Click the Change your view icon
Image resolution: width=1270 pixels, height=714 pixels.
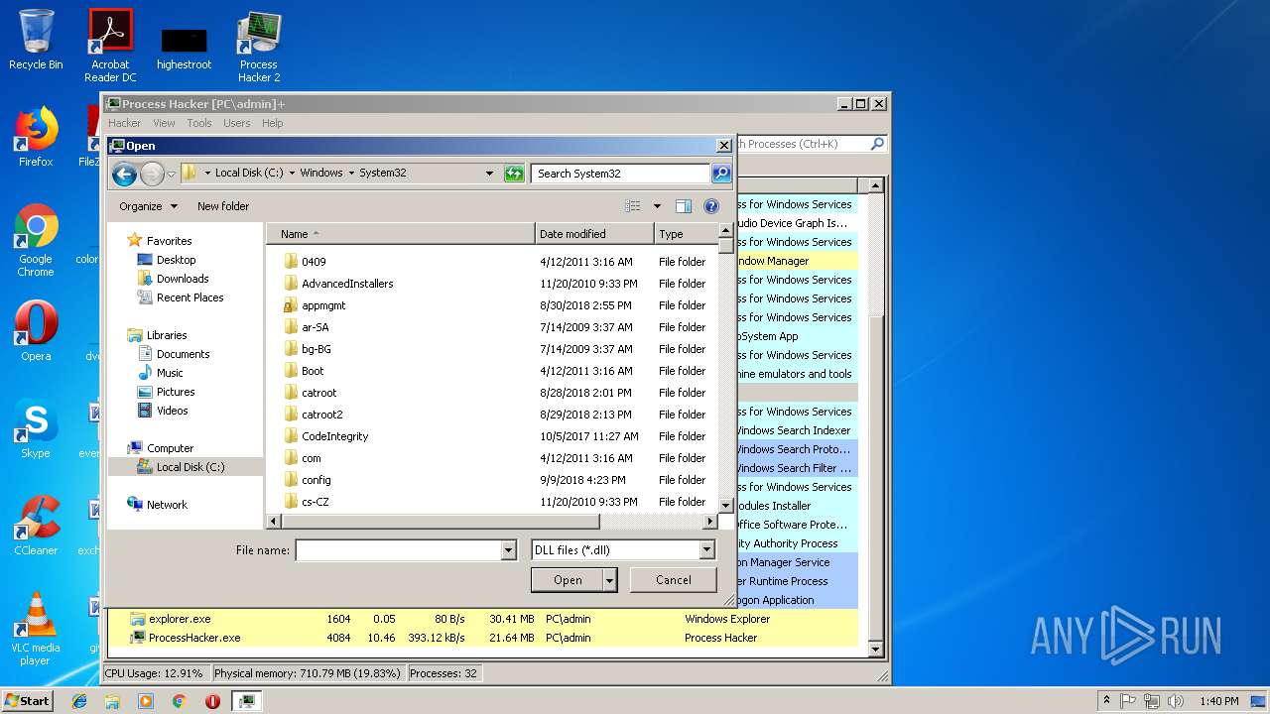click(x=633, y=206)
